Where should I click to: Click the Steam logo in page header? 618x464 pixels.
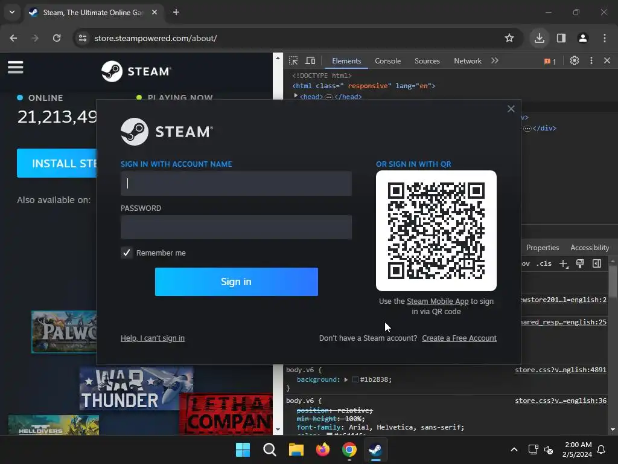point(136,71)
